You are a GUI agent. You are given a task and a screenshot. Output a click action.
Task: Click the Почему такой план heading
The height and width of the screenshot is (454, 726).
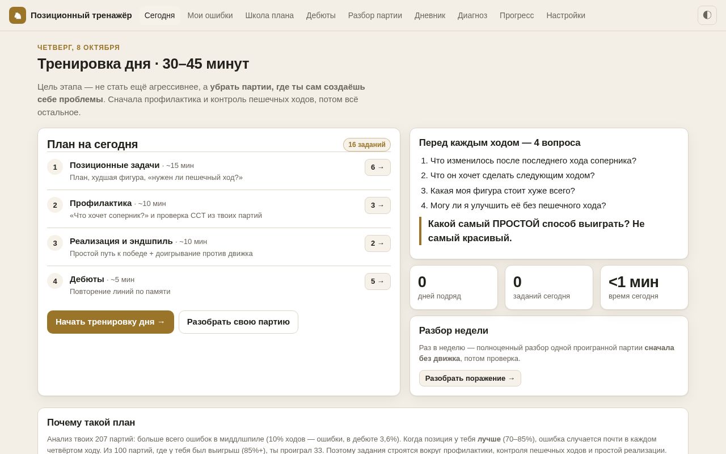coord(91,423)
